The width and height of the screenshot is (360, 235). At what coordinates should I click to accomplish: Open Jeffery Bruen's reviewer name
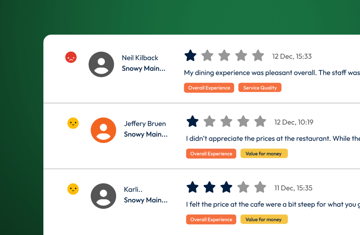[145, 123]
